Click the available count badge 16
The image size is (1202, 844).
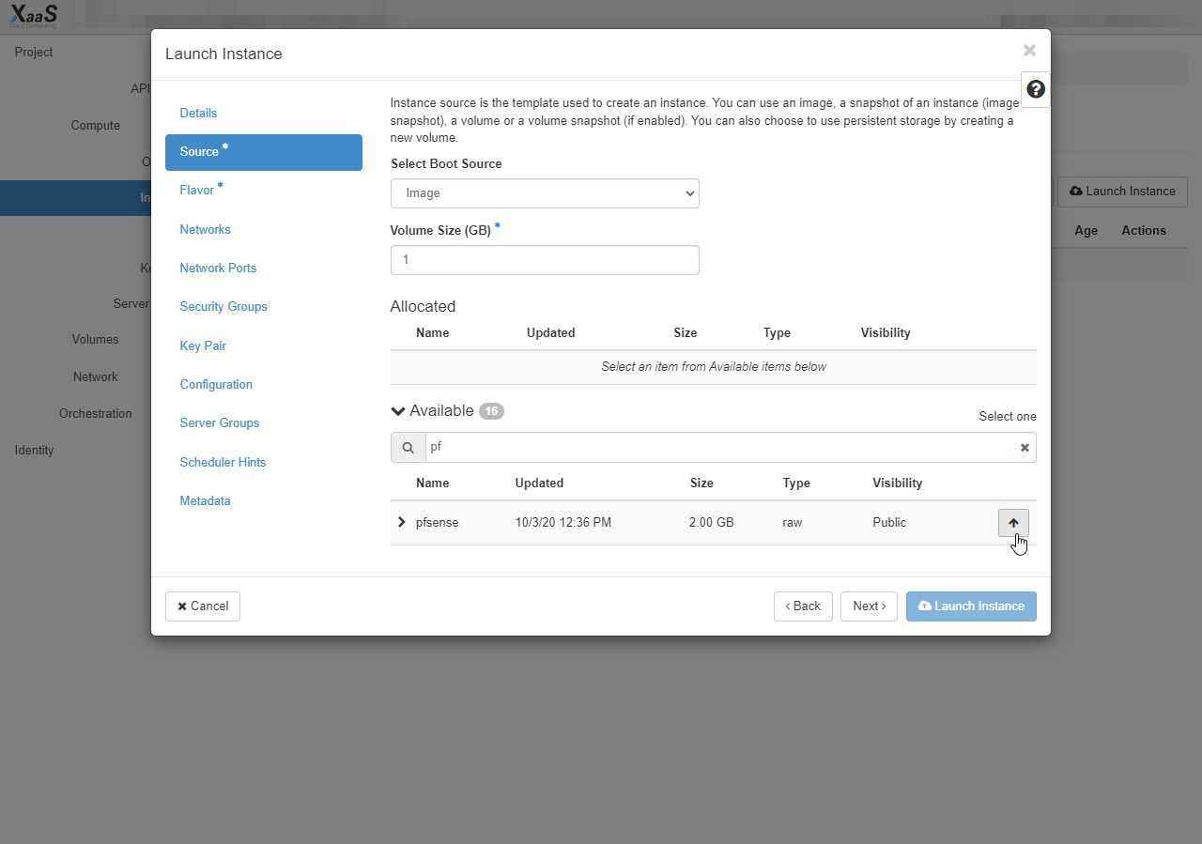click(491, 411)
